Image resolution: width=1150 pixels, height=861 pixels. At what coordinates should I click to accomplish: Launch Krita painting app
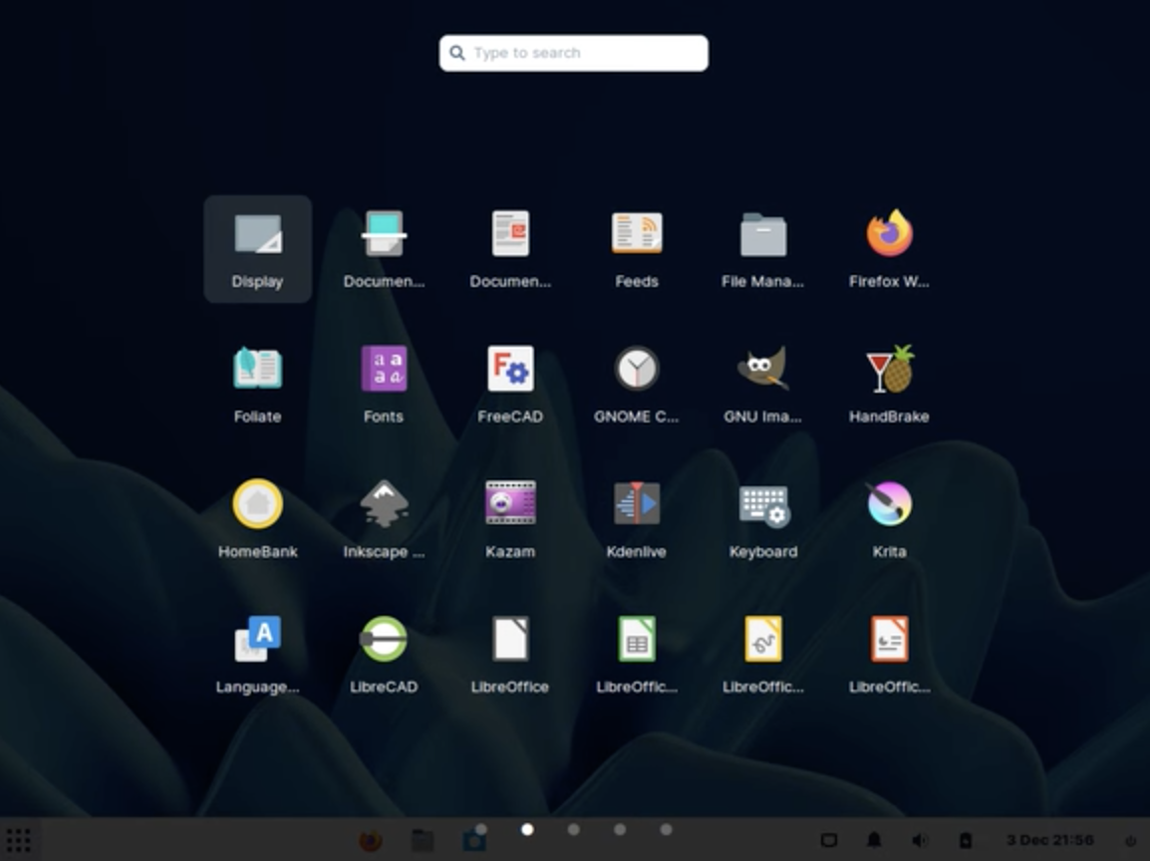point(889,519)
